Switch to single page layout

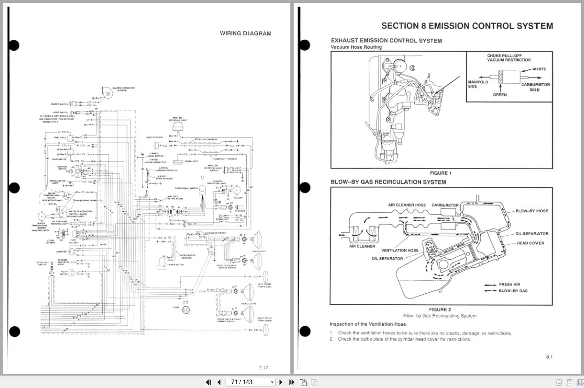point(559,382)
